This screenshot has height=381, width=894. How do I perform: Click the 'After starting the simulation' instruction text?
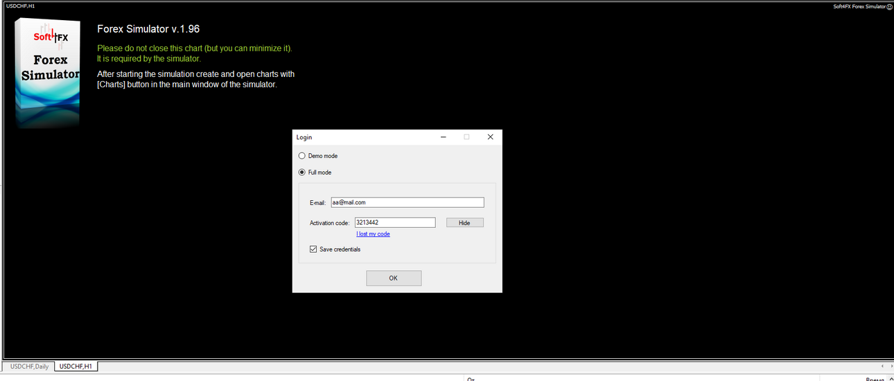[x=196, y=79]
